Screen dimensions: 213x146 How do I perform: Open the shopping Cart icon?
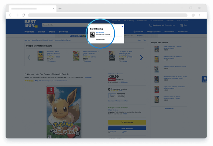tap(182, 25)
